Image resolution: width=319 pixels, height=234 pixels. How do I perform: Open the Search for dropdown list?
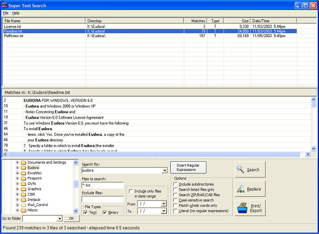(165, 171)
